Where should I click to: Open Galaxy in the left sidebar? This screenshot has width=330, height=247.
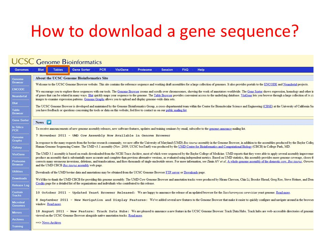coord(17,148)
